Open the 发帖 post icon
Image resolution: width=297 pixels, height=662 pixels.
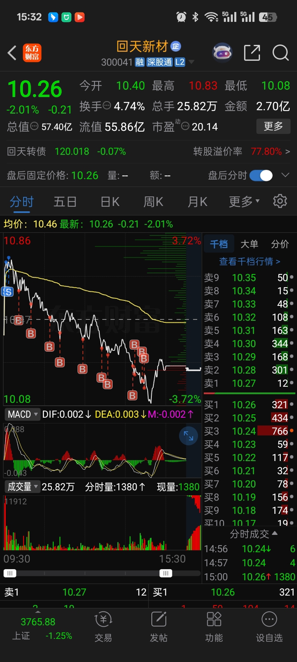[158, 627]
